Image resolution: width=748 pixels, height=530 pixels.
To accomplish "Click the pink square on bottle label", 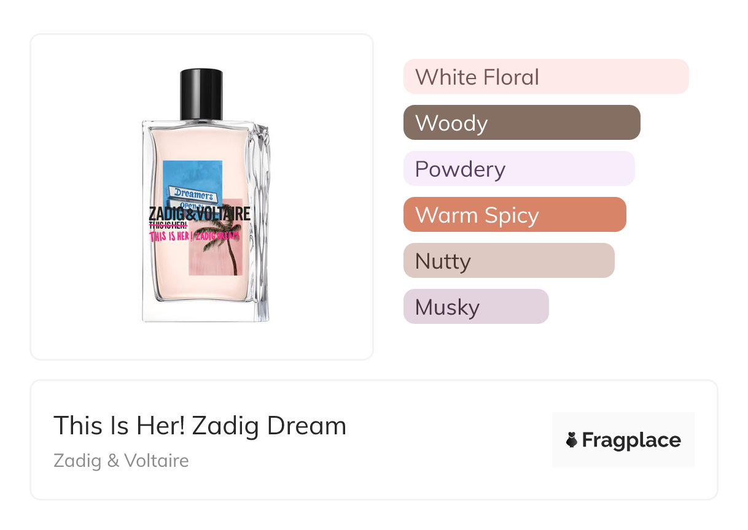I will (216, 237).
